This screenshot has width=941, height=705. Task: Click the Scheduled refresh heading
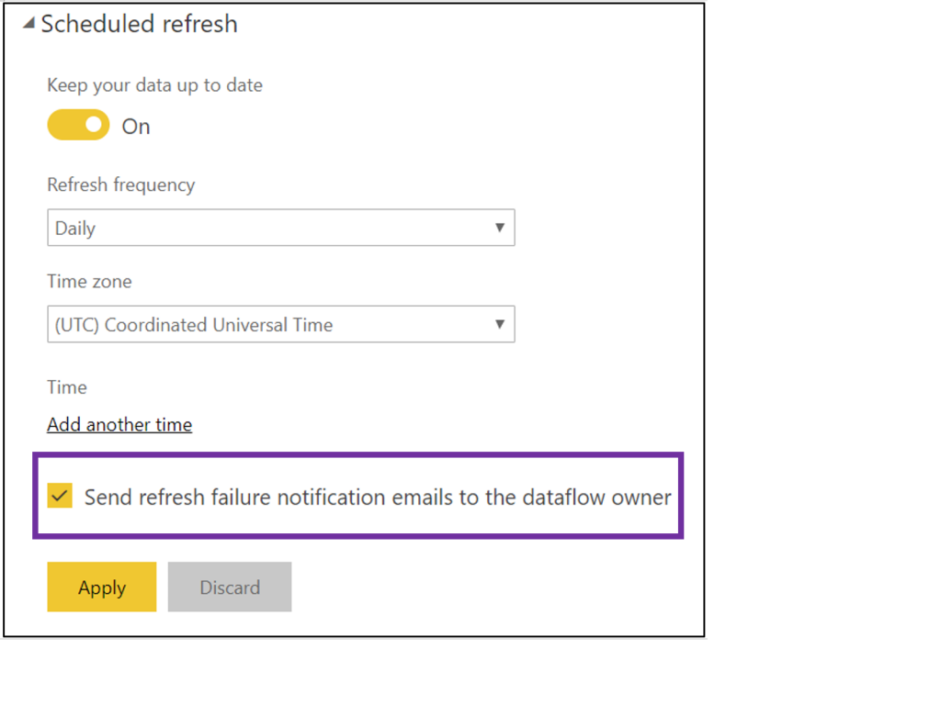pyautogui.click(x=138, y=24)
